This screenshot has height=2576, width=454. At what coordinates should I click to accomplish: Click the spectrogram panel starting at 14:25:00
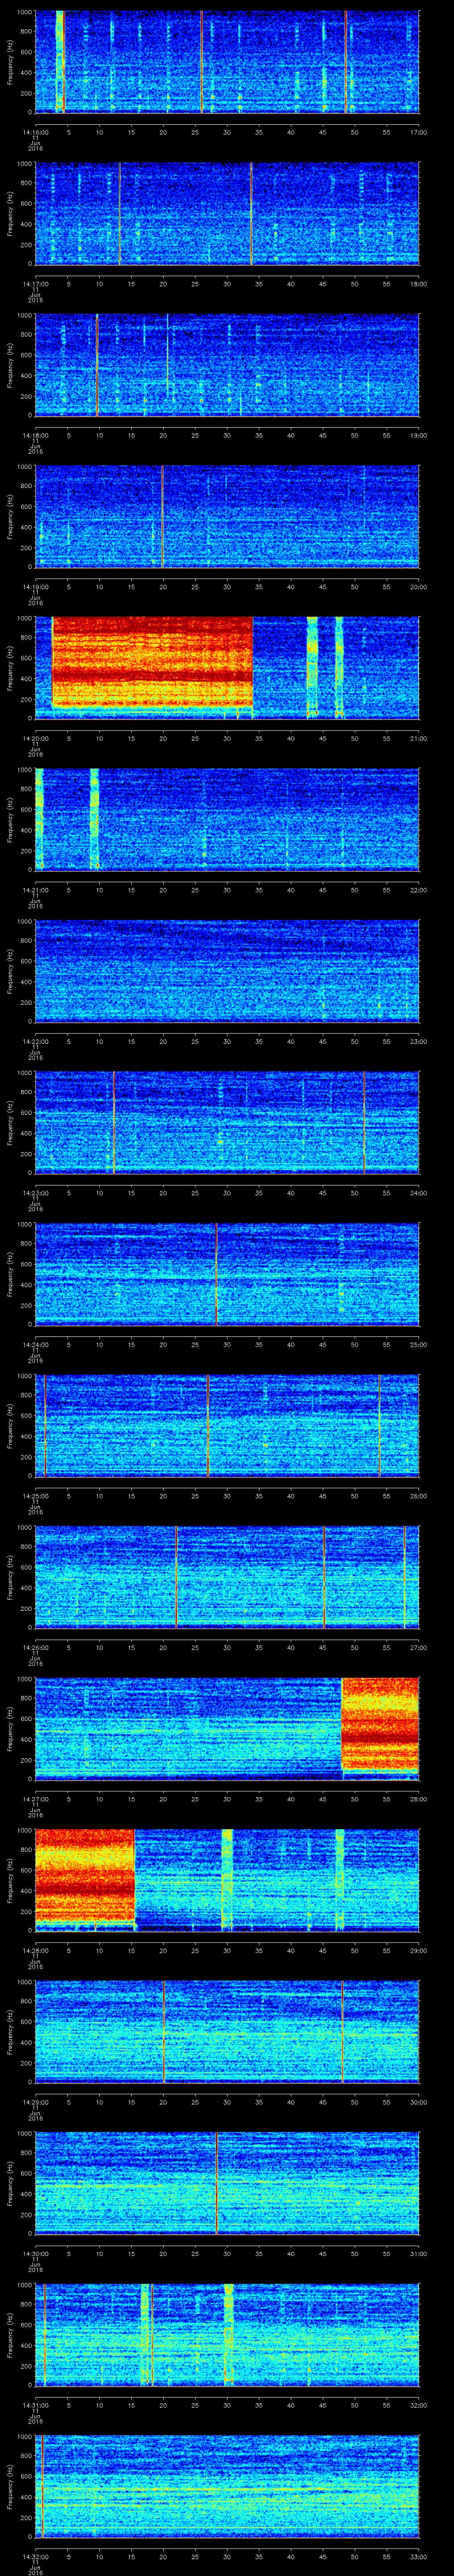(227, 1426)
